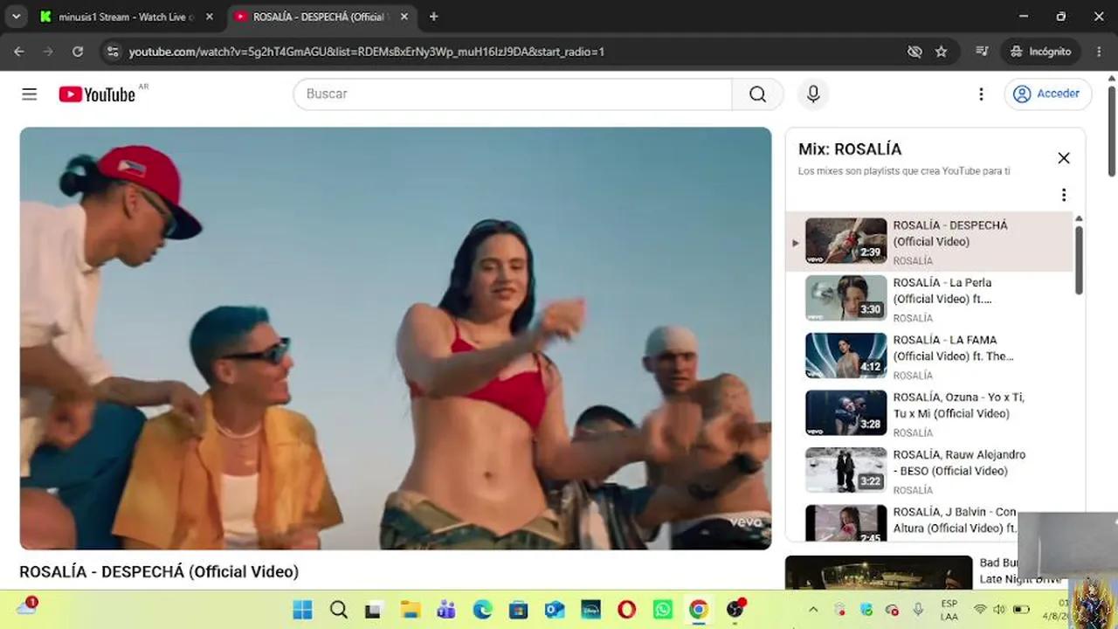Click the microphone icon in the system tray

click(918, 610)
